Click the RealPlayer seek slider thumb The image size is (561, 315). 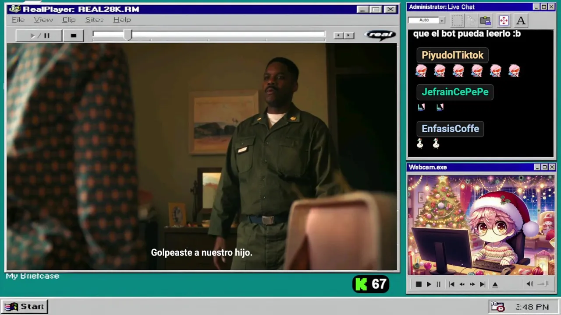(128, 35)
